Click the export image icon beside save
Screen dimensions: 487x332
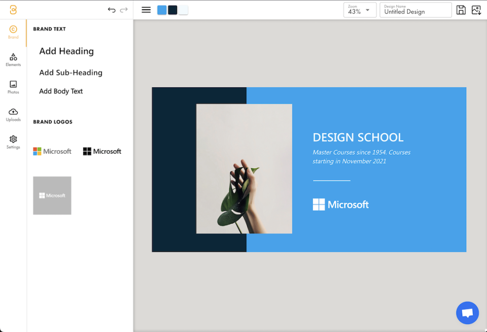pos(476,10)
